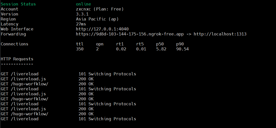Click the p90 value 90.54
276x128 pixels.
pyautogui.click(x=182, y=49)
